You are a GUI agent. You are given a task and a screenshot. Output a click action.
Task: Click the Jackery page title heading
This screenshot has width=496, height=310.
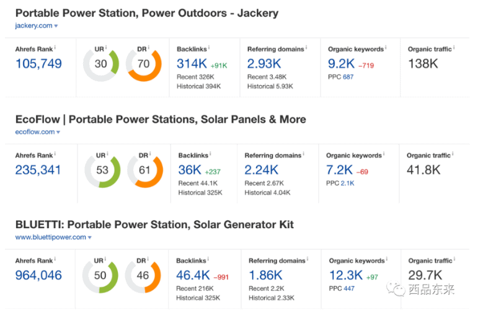point(147,13)
